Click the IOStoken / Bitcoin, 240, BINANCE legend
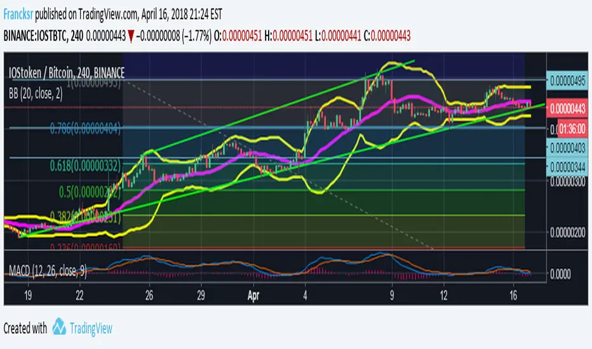Image resolution: width=592 pixels, height=349 pixels. click(x=67, y=72)
